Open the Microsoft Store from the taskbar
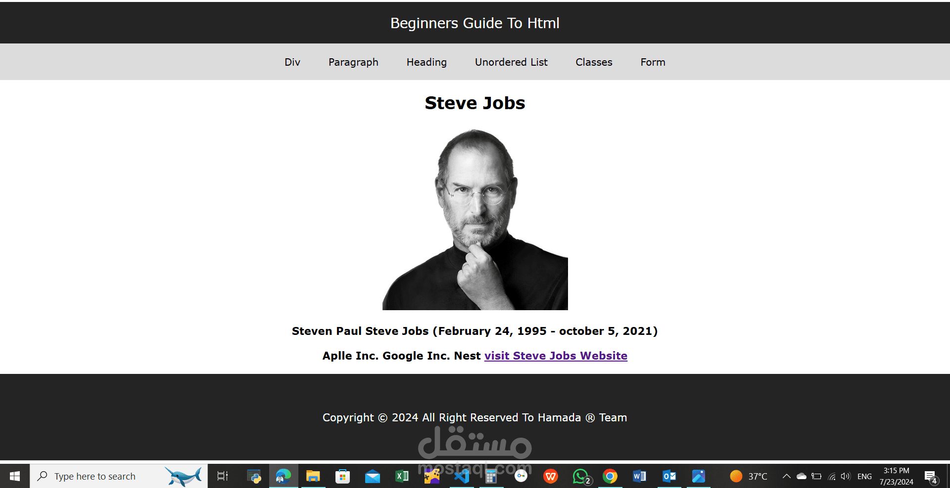The image size is (950, 488). [x=342, y=476]
